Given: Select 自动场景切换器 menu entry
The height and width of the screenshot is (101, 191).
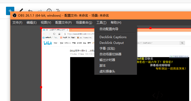Looking at the screenshot, I should coord(116,54).
